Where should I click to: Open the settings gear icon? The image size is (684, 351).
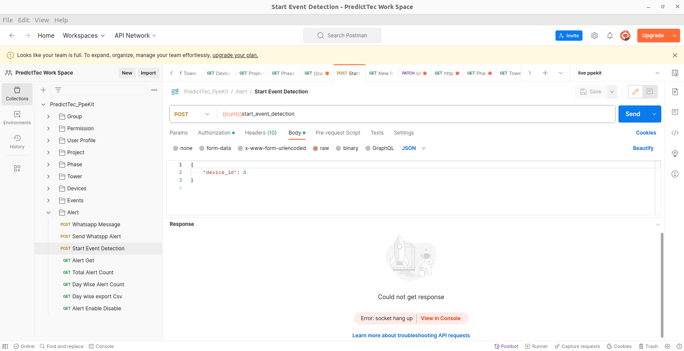(x=594, y=36)
